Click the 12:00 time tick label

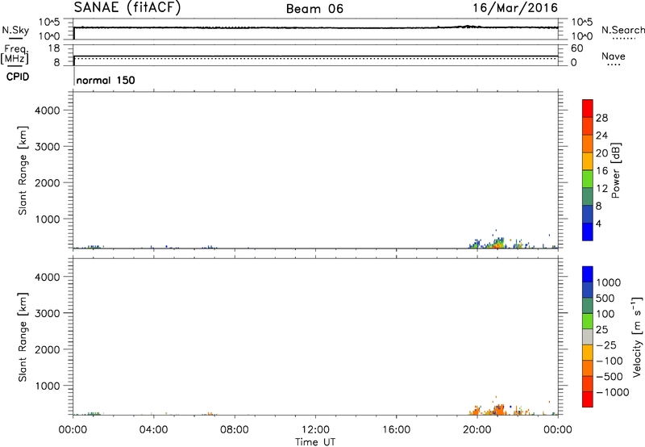315,430
